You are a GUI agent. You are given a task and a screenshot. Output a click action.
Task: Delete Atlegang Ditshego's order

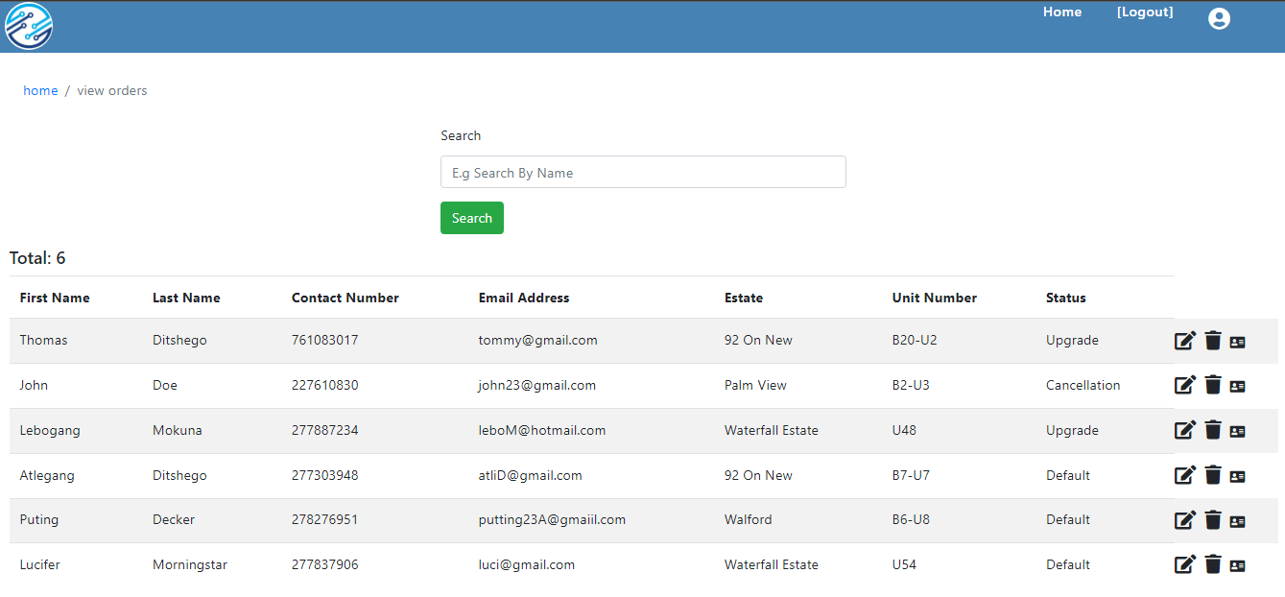pos(1213,475)
